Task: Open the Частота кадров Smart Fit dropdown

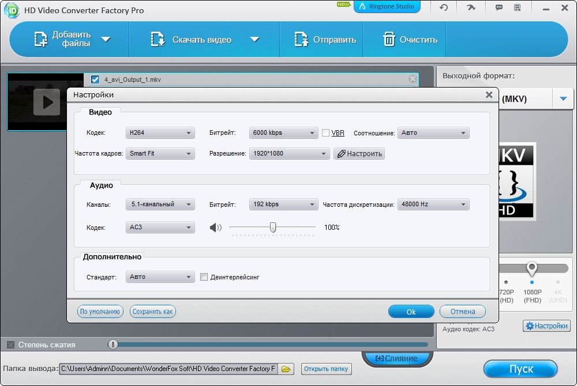Action: [x=160, y=153]
